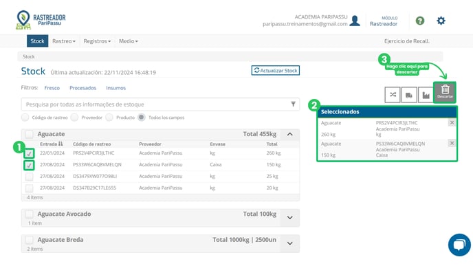
Task: Filter by Procesados
Action: 82,88
